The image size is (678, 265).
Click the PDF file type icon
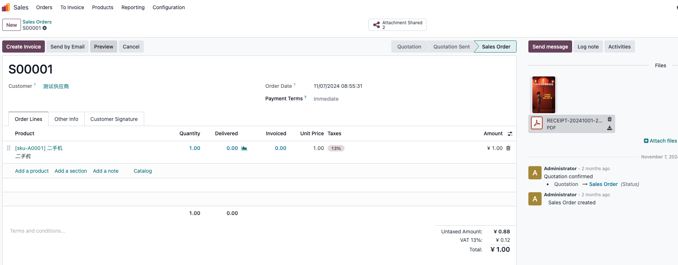(537, 123)
